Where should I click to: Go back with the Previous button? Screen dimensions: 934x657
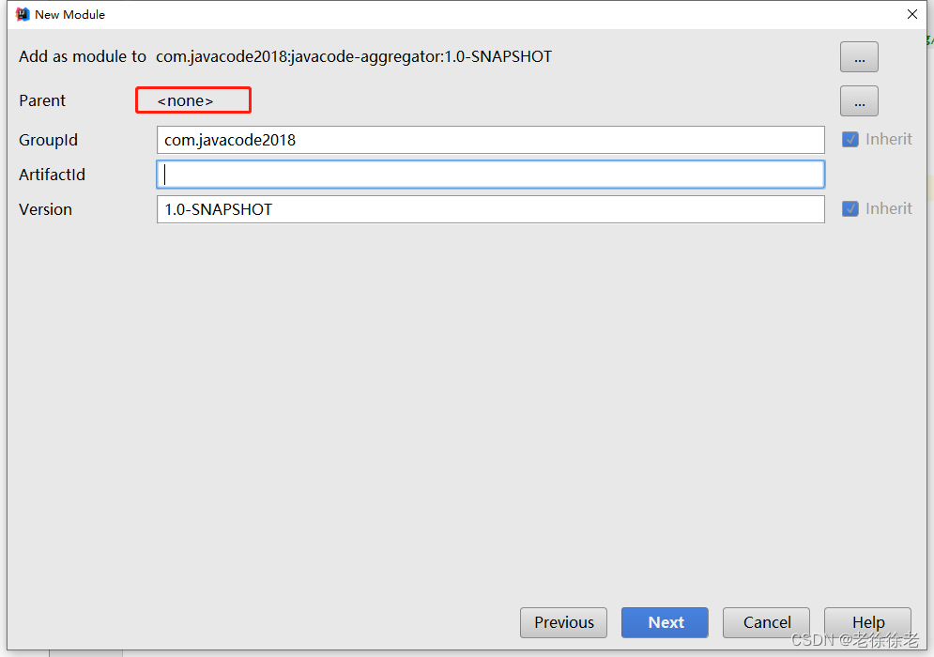click(563, 622)
